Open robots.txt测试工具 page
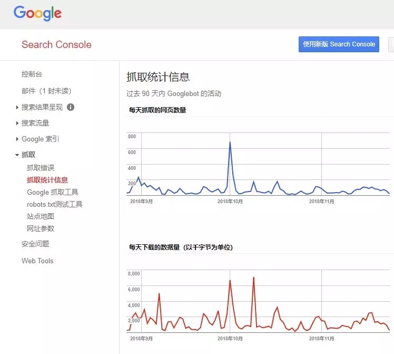The width and height of the screenshot is (394, 354). pos(55,204)
